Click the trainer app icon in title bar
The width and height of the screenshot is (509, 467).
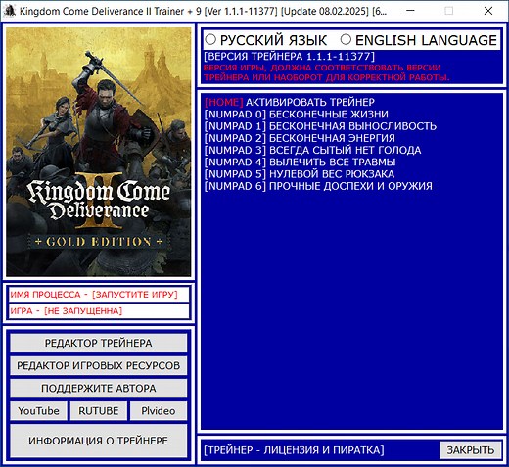(9, 11)
